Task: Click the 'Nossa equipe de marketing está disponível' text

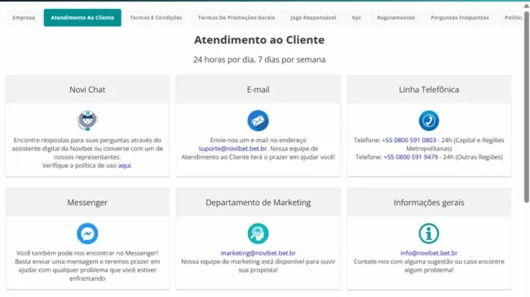Action: (258, 265)
